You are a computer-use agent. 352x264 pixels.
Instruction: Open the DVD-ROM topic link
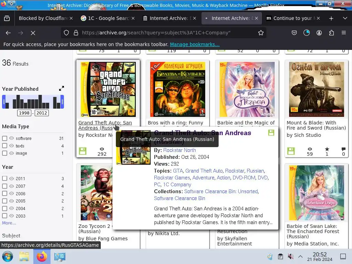[x=244, y=178]
